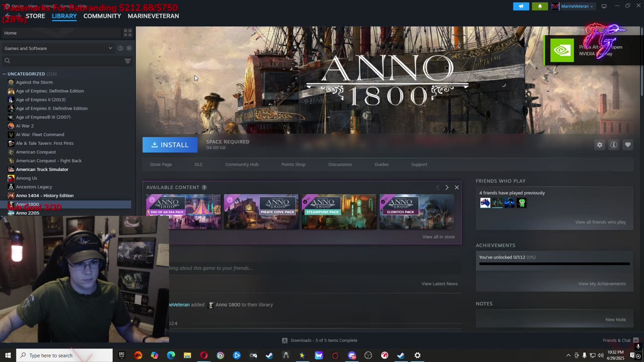Toggle sort by recent activity clock
This screenshot has height=362, width=644.
click(120, 48)
